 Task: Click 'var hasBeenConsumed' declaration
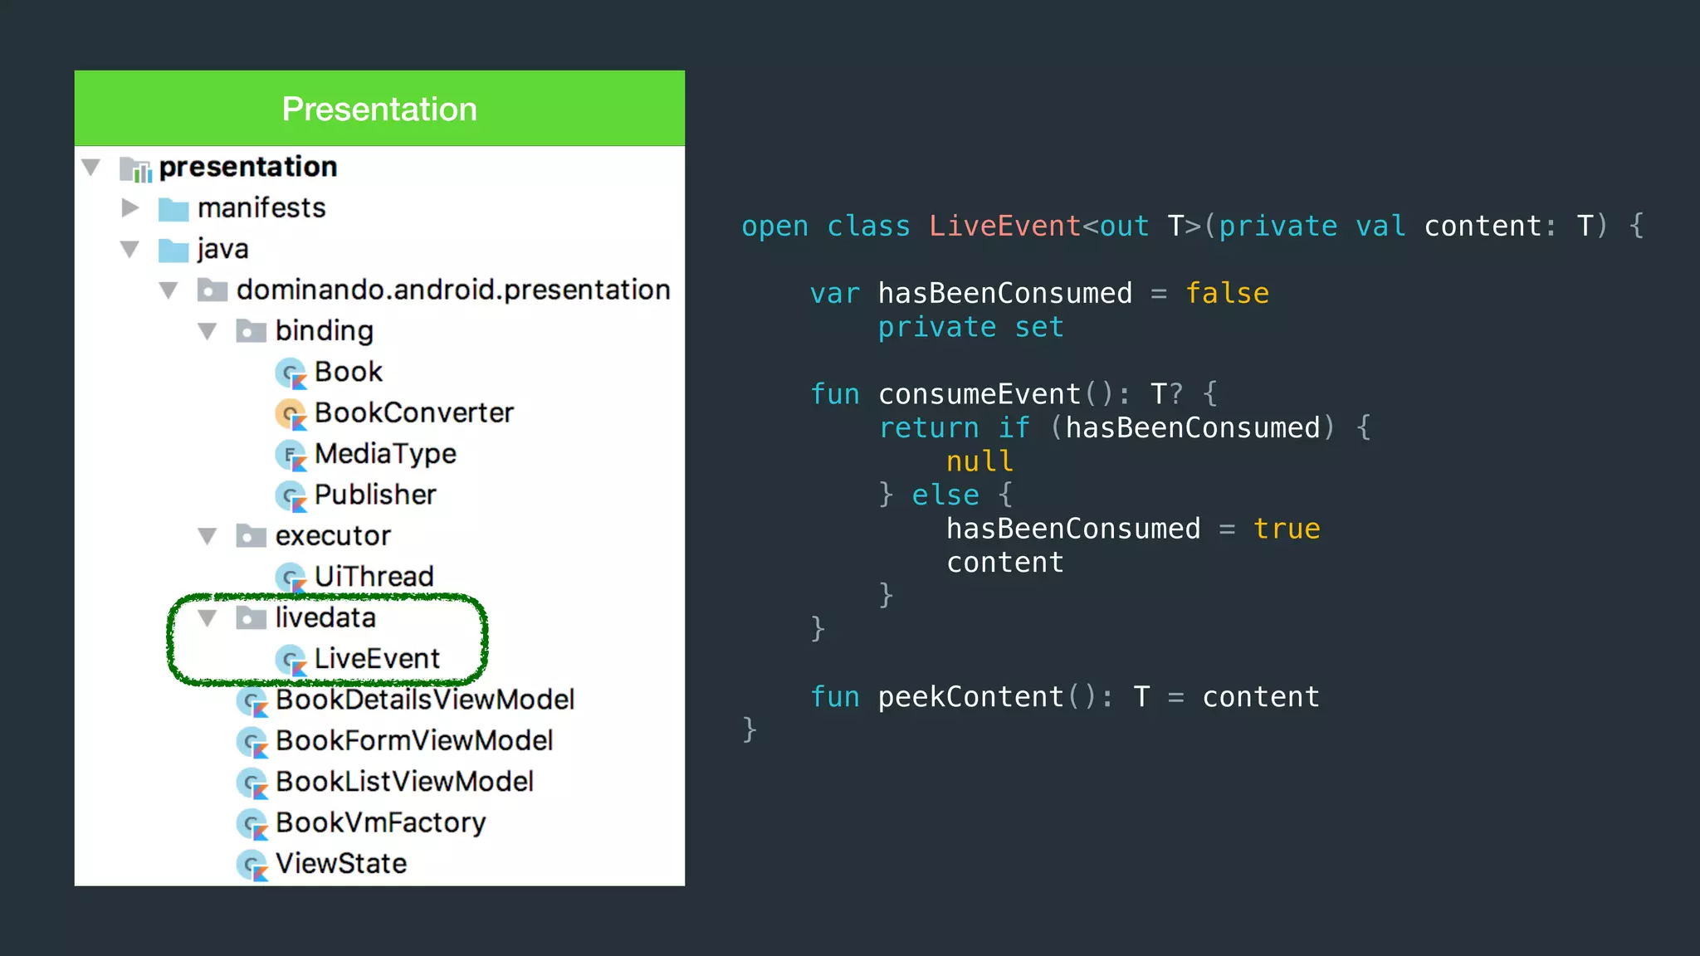click(971, 294)
